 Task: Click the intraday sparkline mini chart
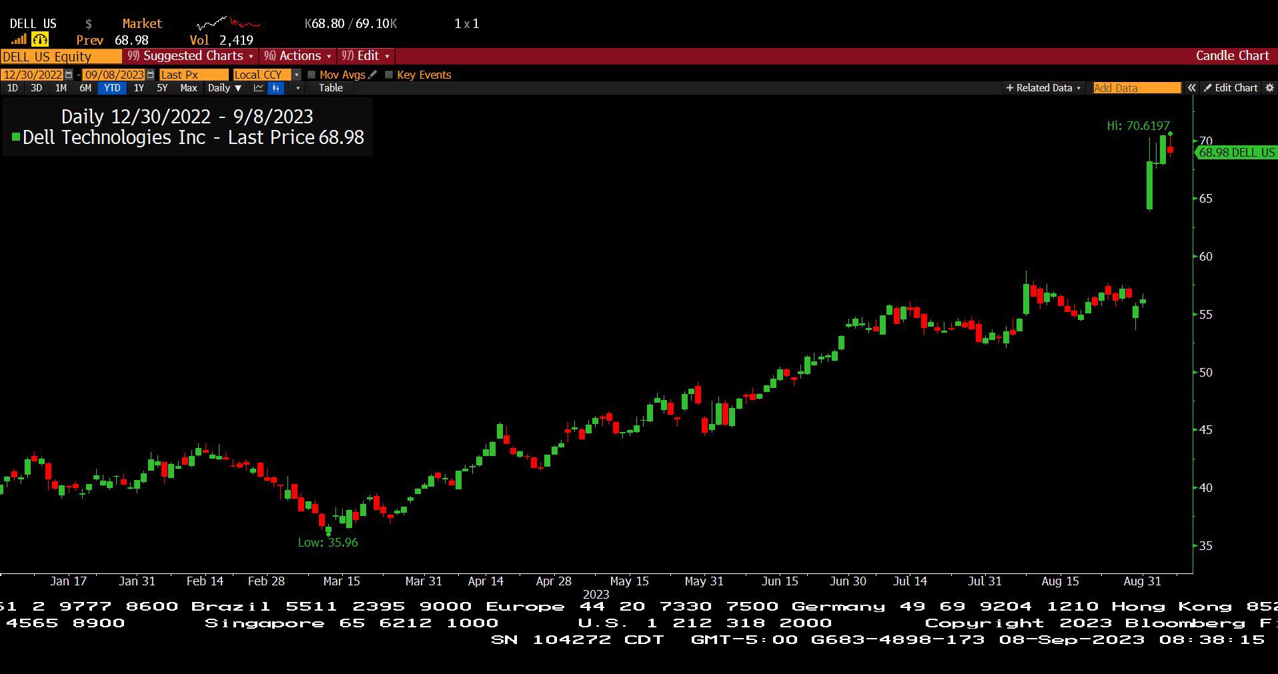pos(228,23)
